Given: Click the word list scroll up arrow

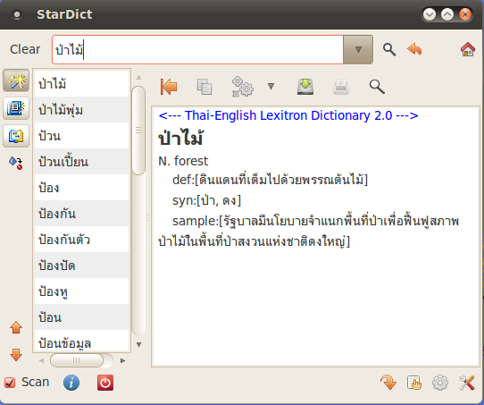Looking at the screenshot, I should [x=138, y=77].
